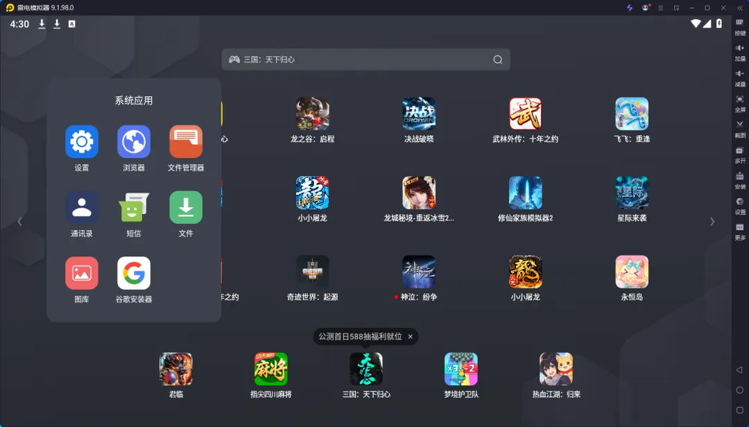
Task: Click the 4:30 clock in status bar
Action: [x=19, y=24]
